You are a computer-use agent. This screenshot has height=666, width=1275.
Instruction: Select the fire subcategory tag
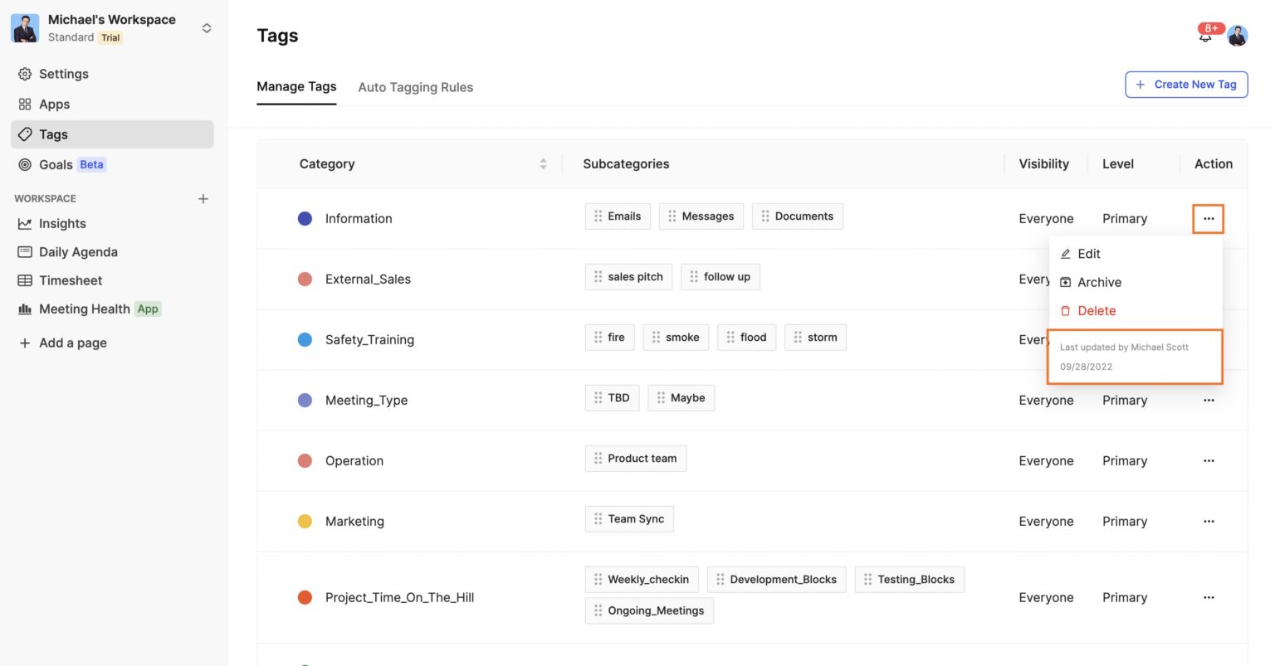[609, 338]
